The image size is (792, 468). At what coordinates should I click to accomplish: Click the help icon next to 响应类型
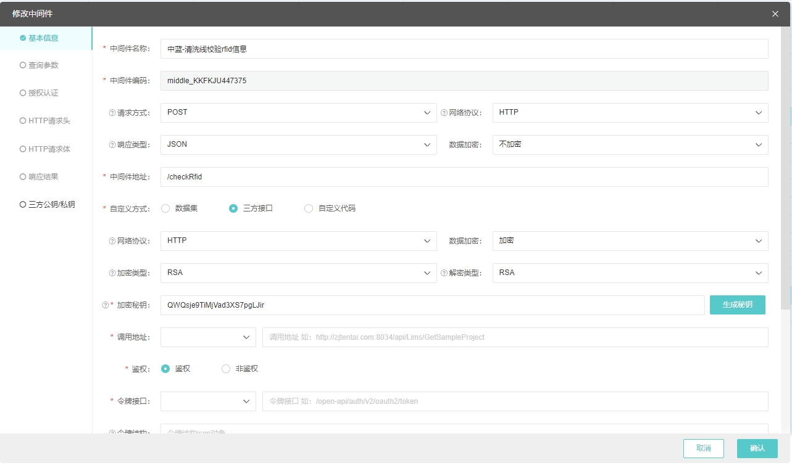pyautogui.click(x=112, y=145)
